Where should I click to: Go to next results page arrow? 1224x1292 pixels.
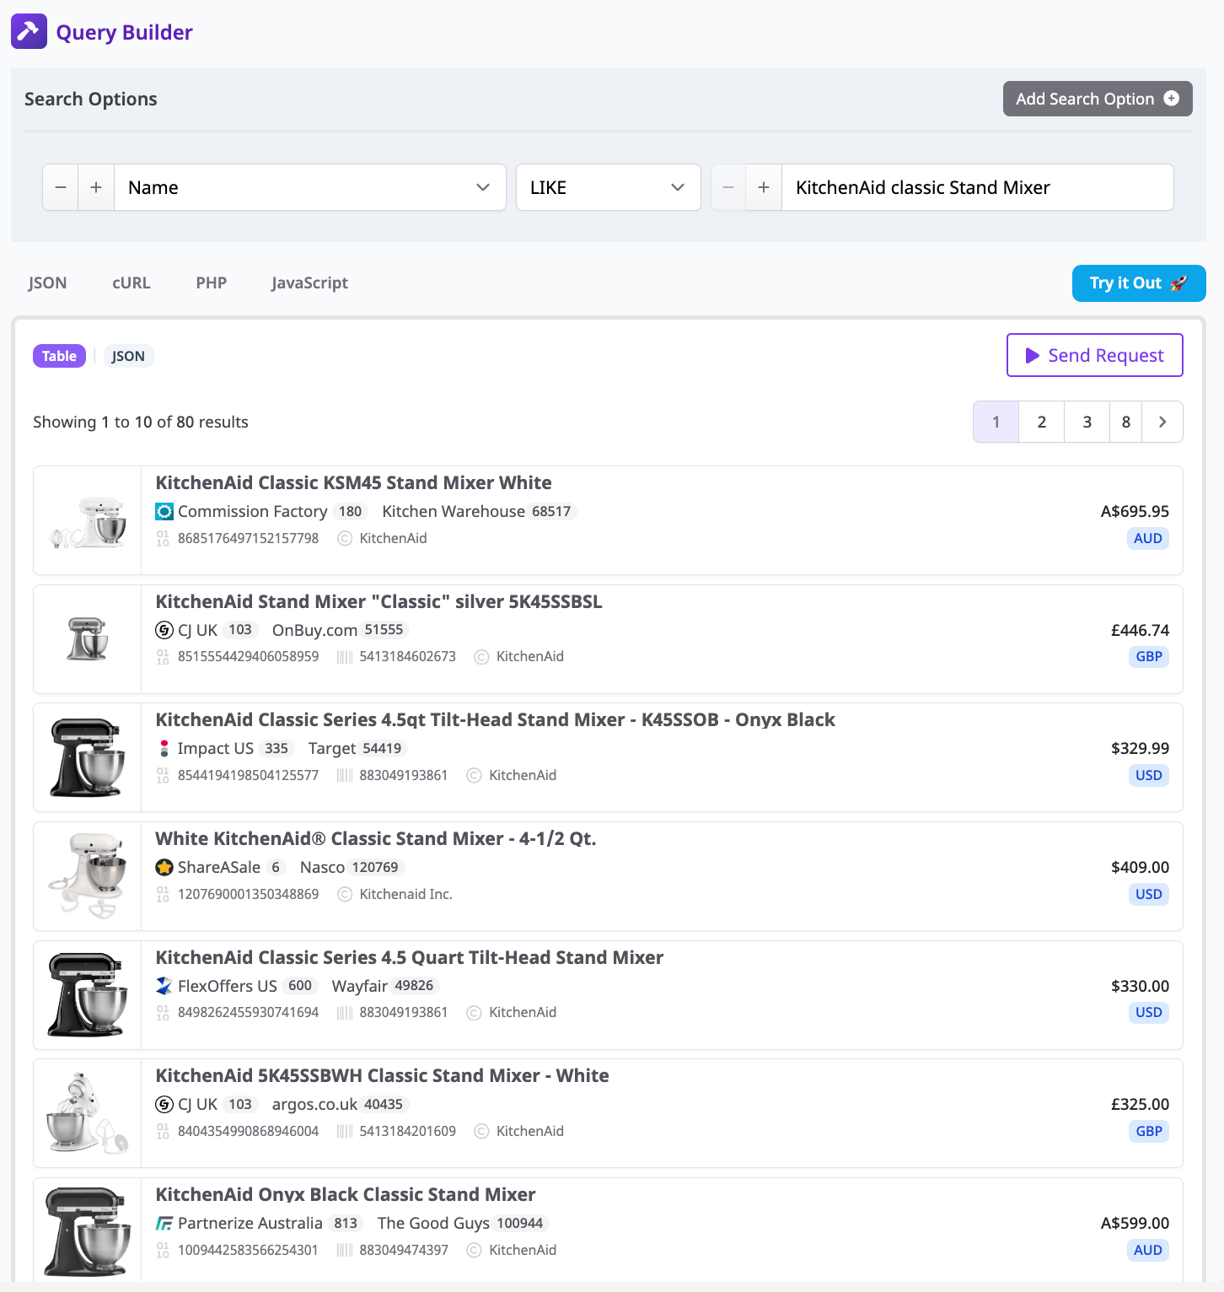pyautogui.click(x=1162, y=422)
